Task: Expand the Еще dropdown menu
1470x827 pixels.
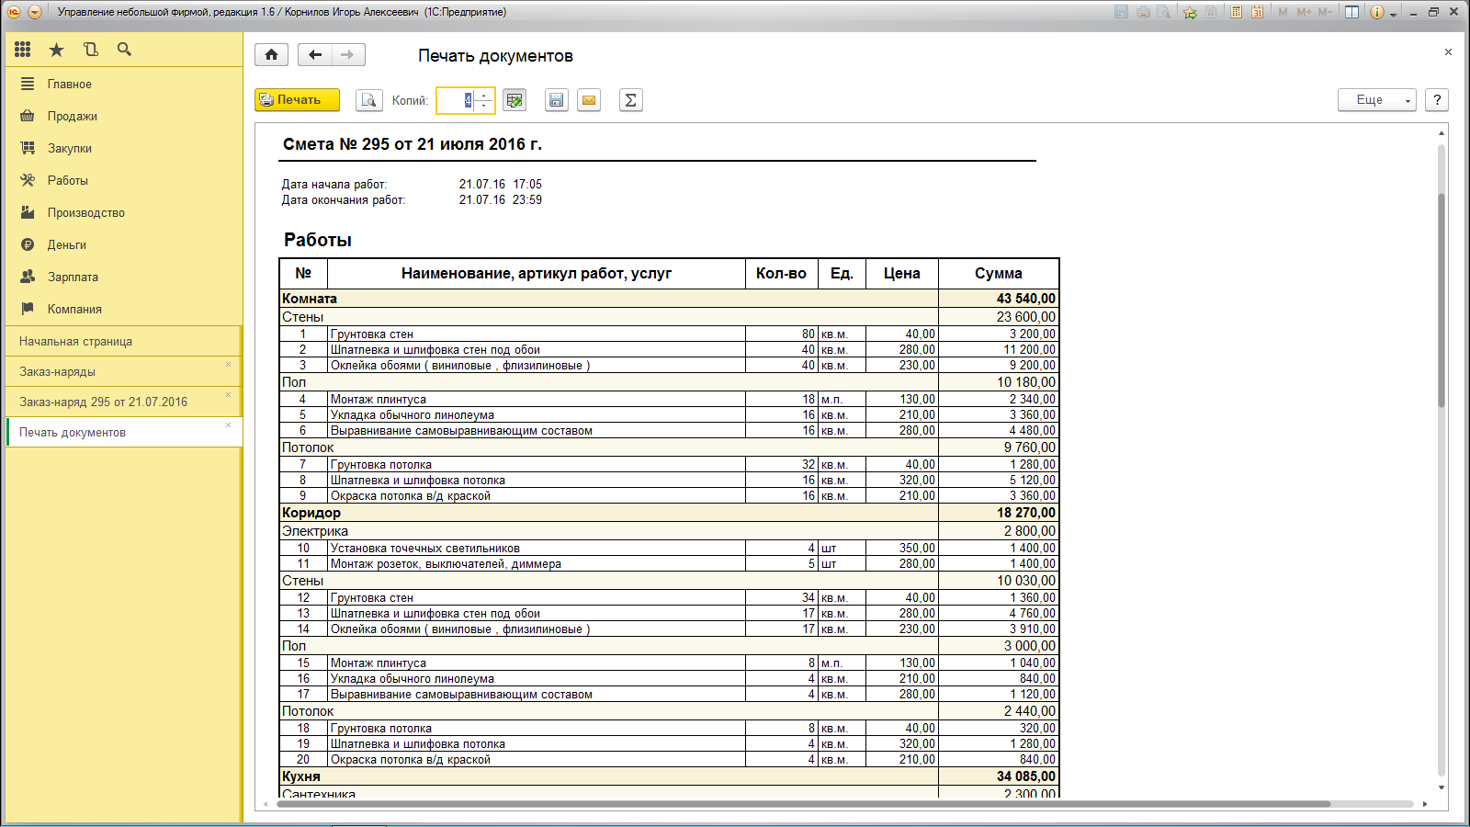Action: point(1376,100)
